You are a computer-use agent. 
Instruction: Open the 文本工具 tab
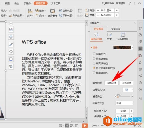tap(56, 4)
